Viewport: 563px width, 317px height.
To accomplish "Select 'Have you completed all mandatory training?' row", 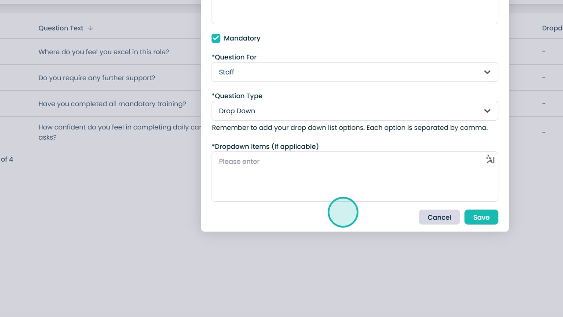I will click(x=112, y=104).
